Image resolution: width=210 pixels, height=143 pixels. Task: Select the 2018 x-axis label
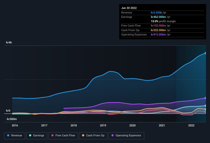point(74,125)
